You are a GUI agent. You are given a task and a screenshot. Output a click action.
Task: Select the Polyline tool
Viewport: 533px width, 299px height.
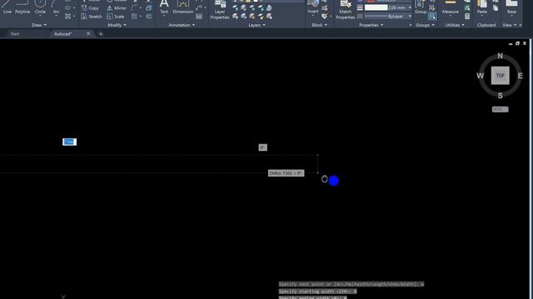22,7
